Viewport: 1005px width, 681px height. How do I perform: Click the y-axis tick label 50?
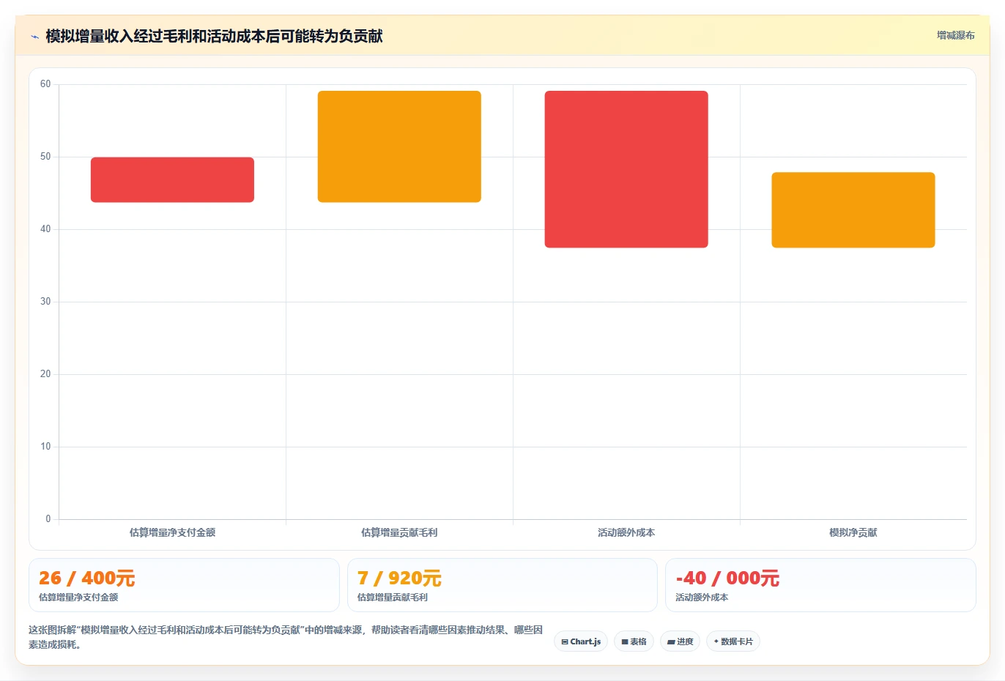[45, 157]
